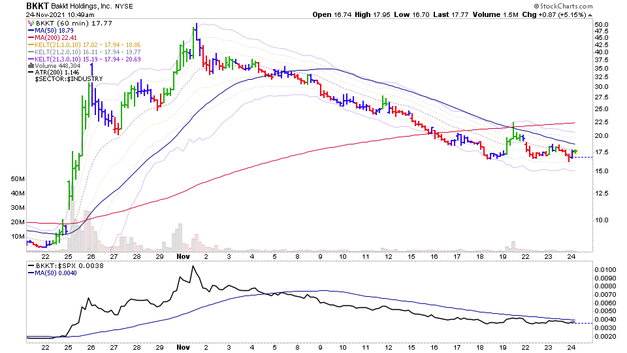Click the Nov date marker under the ratio panel
The width and height of the screenshot is (627, 353).
point(183,347)
